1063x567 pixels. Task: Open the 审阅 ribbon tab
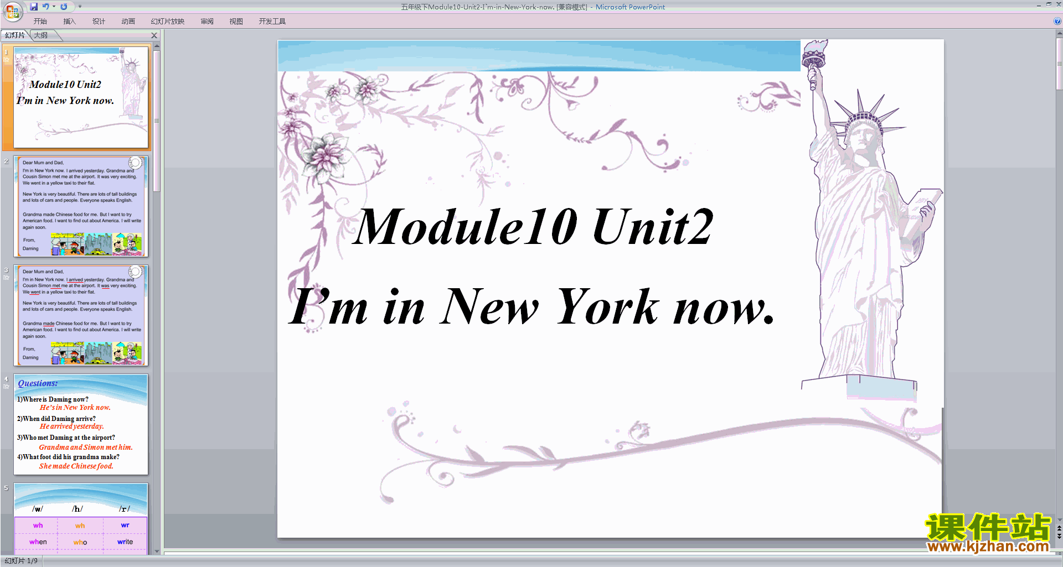click(207, 22)
